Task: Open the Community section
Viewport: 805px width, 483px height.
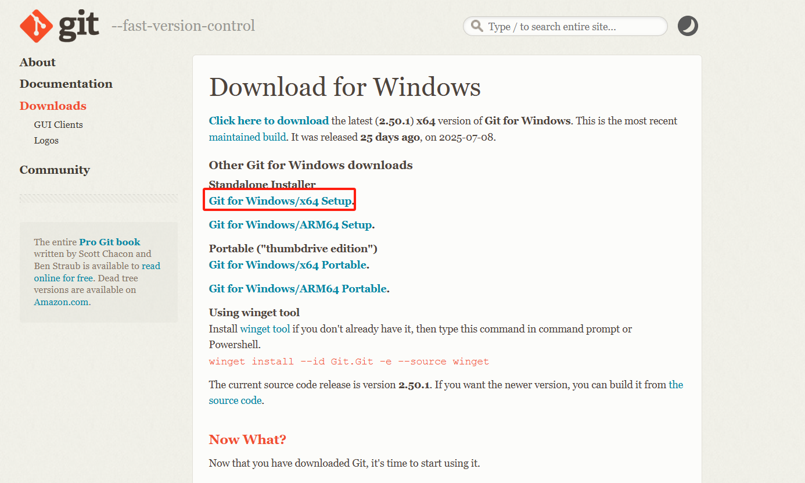Action: tap(55, 170)
